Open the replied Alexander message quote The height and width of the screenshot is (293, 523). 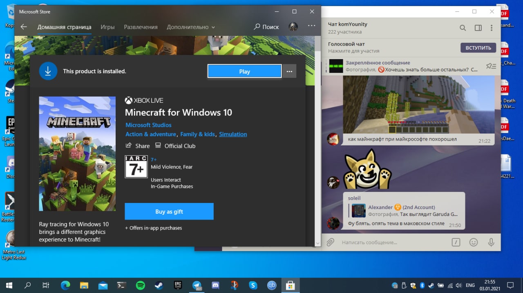pos(405,210)
